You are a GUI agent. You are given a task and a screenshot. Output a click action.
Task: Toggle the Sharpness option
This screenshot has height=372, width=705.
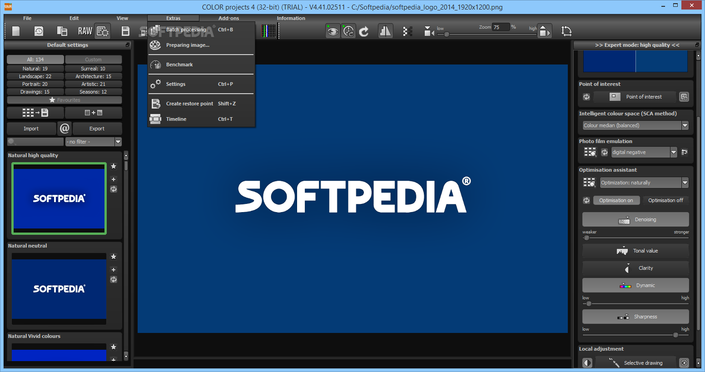[x=635, y=317]
